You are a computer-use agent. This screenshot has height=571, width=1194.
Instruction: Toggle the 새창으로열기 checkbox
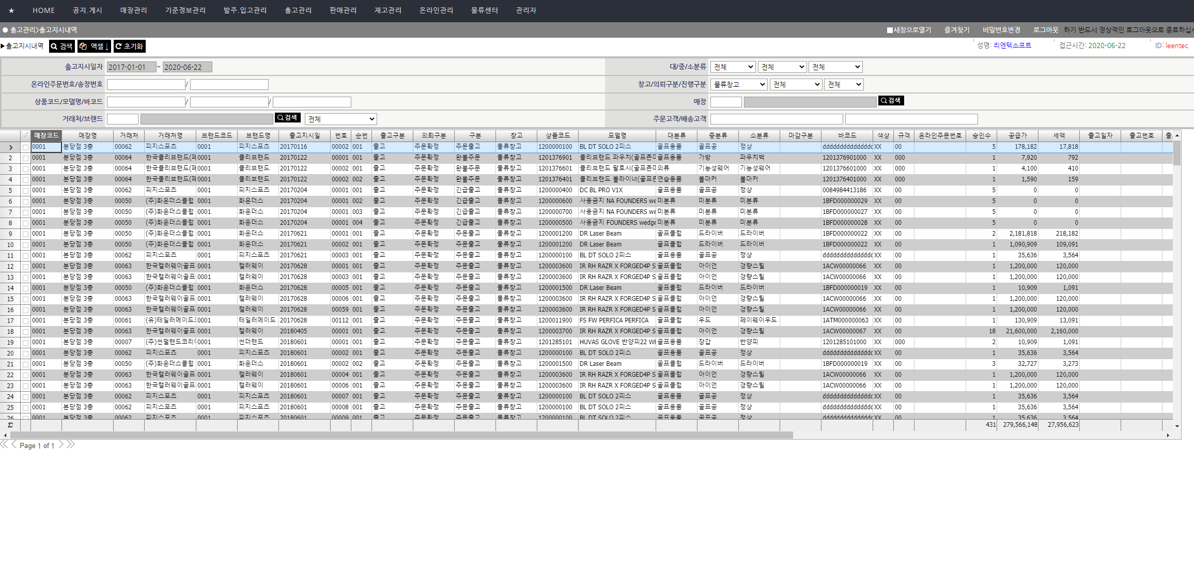[890, 30]
